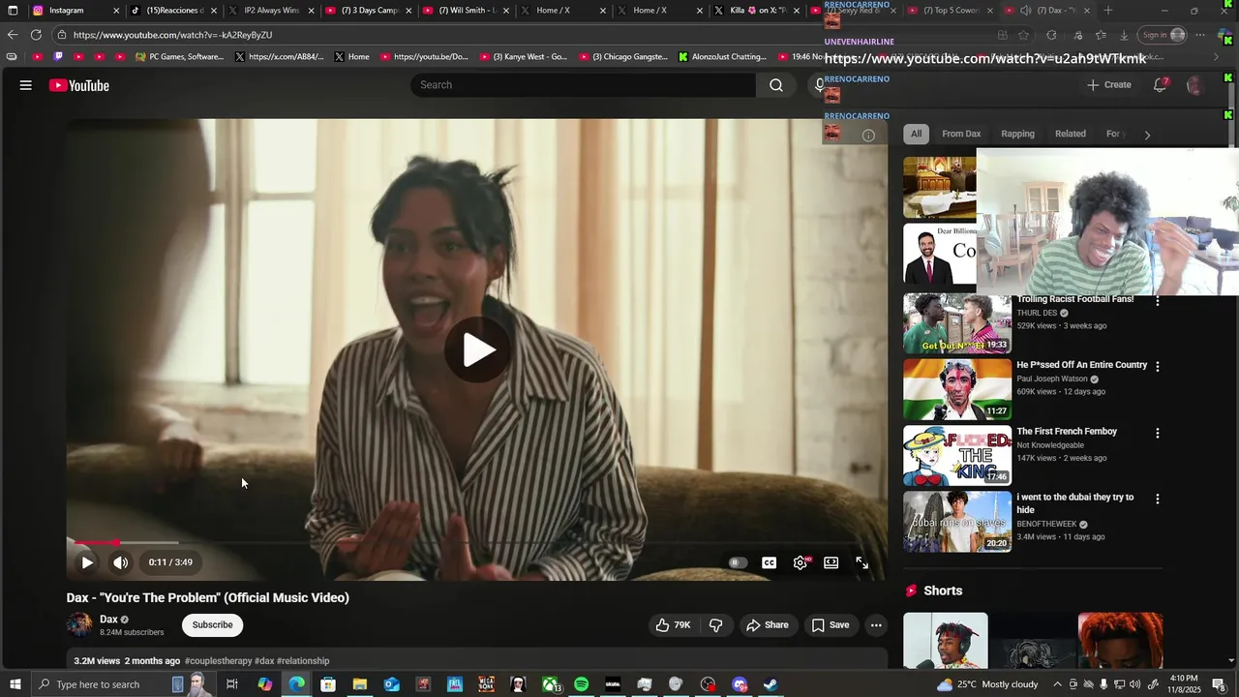This screenshot has width=1239, height=697.
Task: Open Trolling Racist Football Fans thumbnail
Action: tap(957, 324)
